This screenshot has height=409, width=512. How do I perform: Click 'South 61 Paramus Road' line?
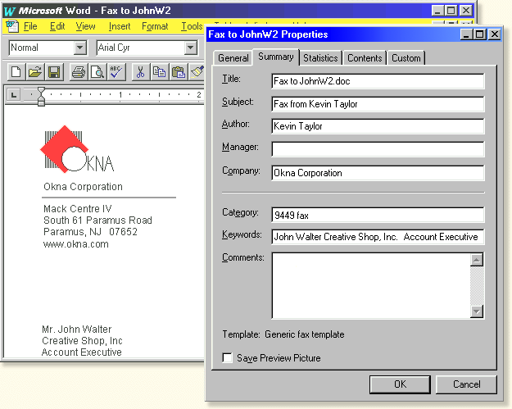tap(97, 220)
